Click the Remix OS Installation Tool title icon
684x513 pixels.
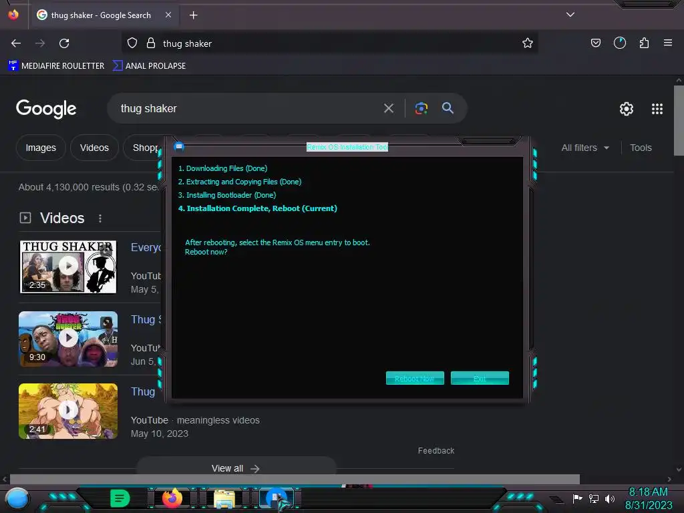pos(179,146)
